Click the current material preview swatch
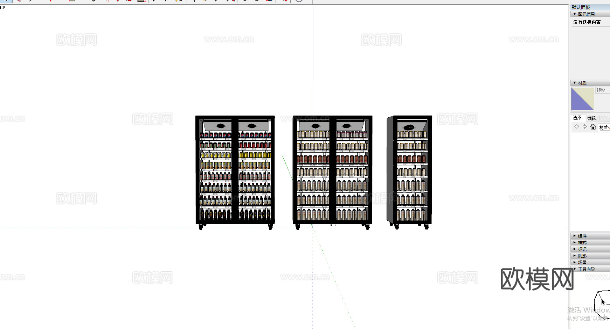The width and height of the screenshot is (610, 330). click(x=582, y=99)
